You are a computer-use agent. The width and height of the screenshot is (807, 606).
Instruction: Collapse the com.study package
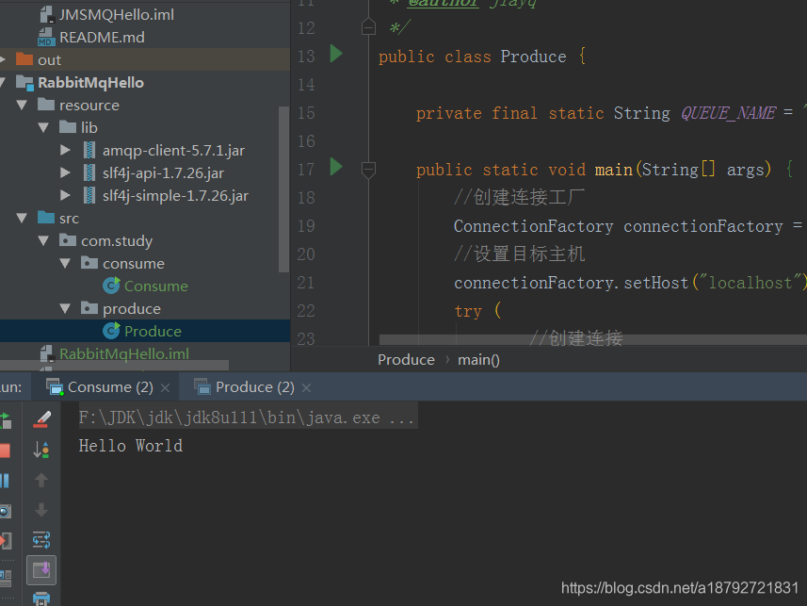[43, 240]
